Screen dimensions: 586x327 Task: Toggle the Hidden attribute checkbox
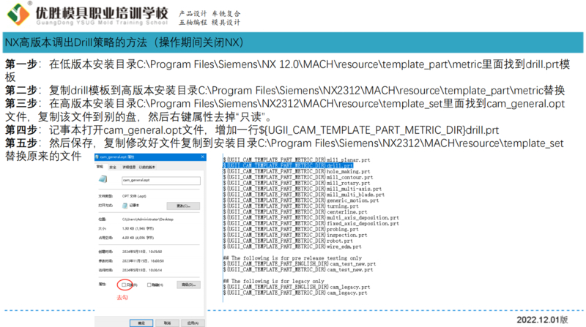(x=150, y=285)
